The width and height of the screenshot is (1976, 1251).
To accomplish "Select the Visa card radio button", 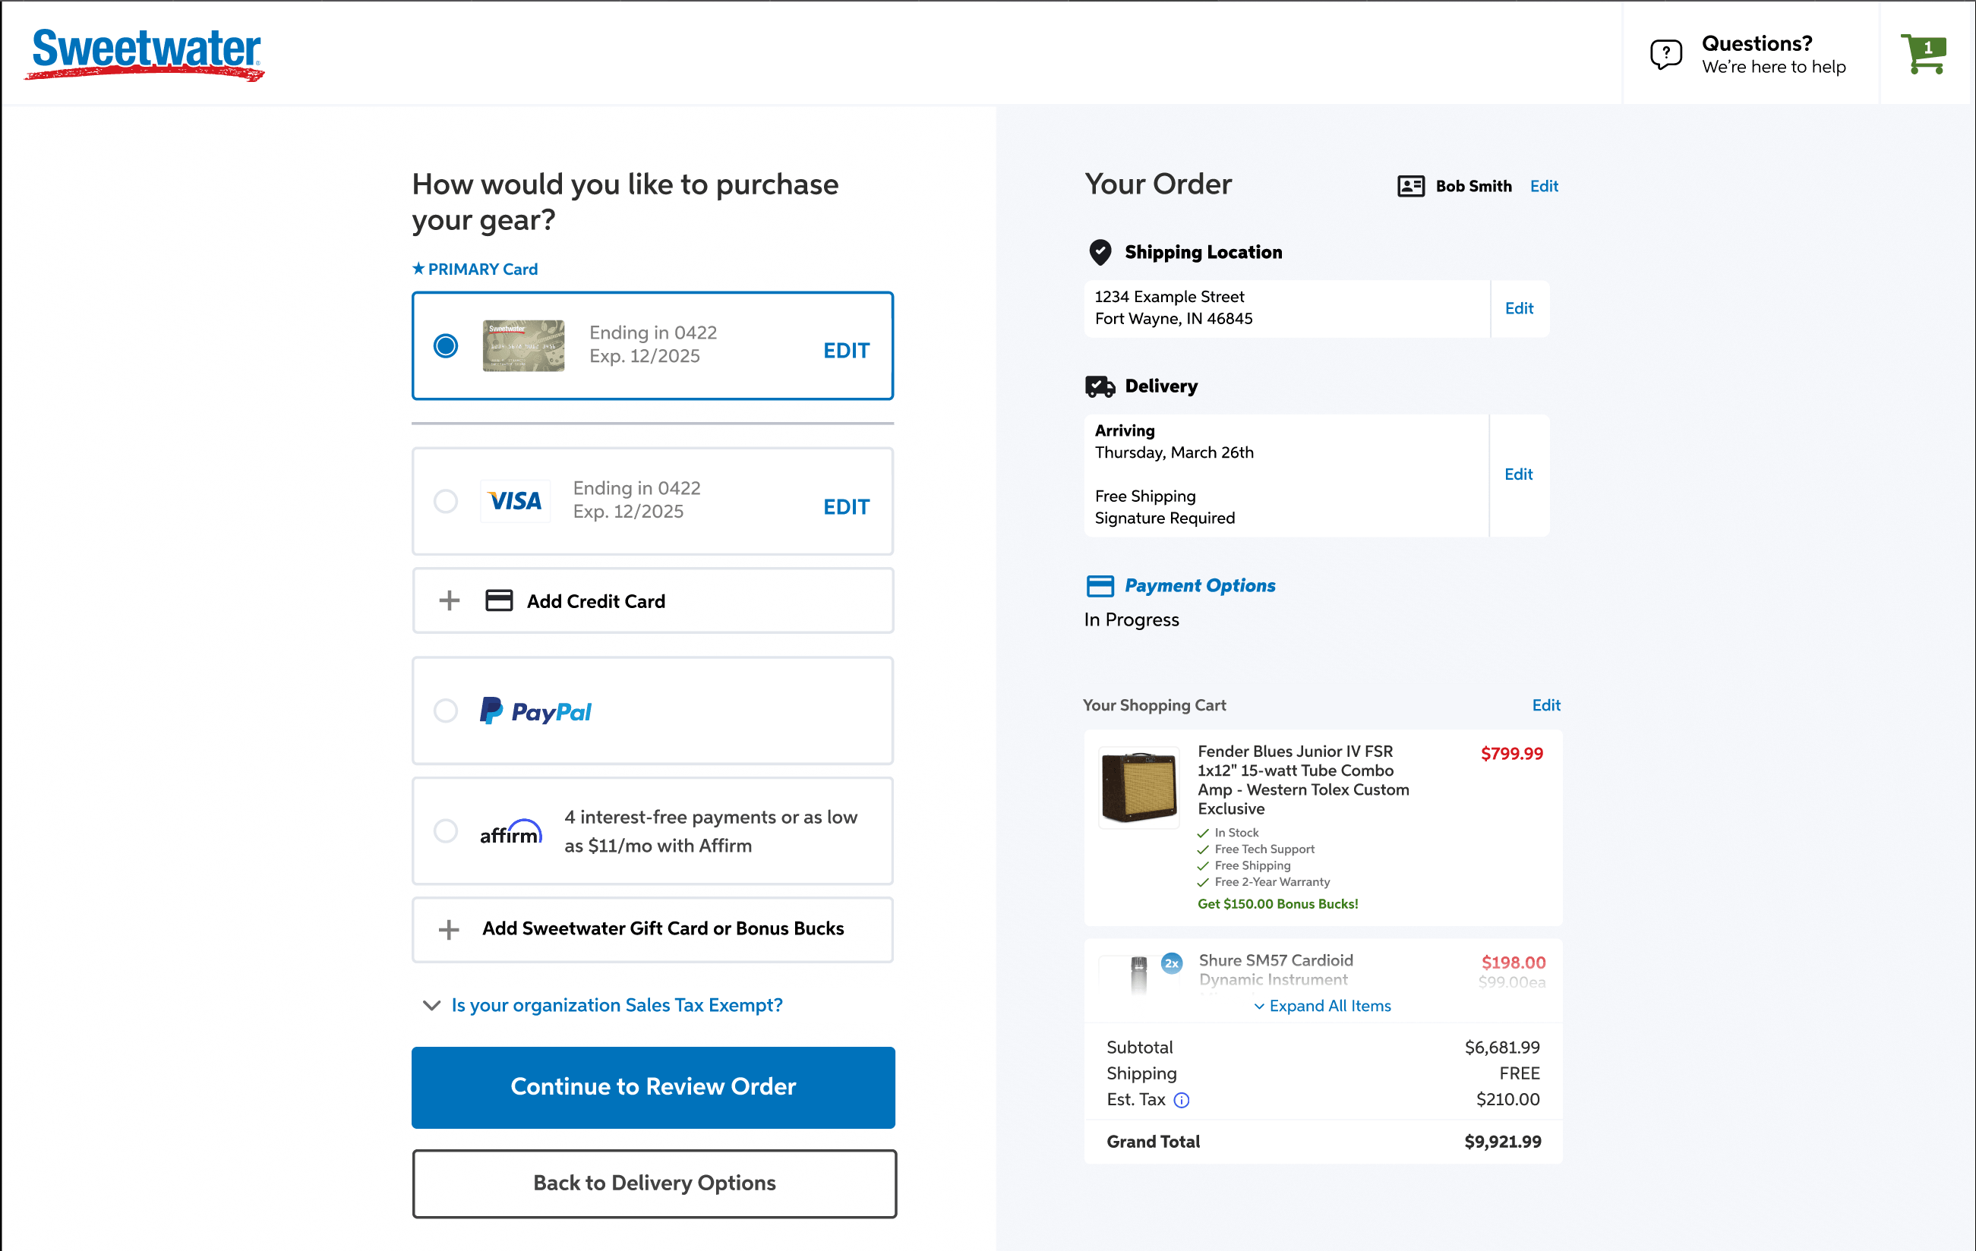I will 446,501.
